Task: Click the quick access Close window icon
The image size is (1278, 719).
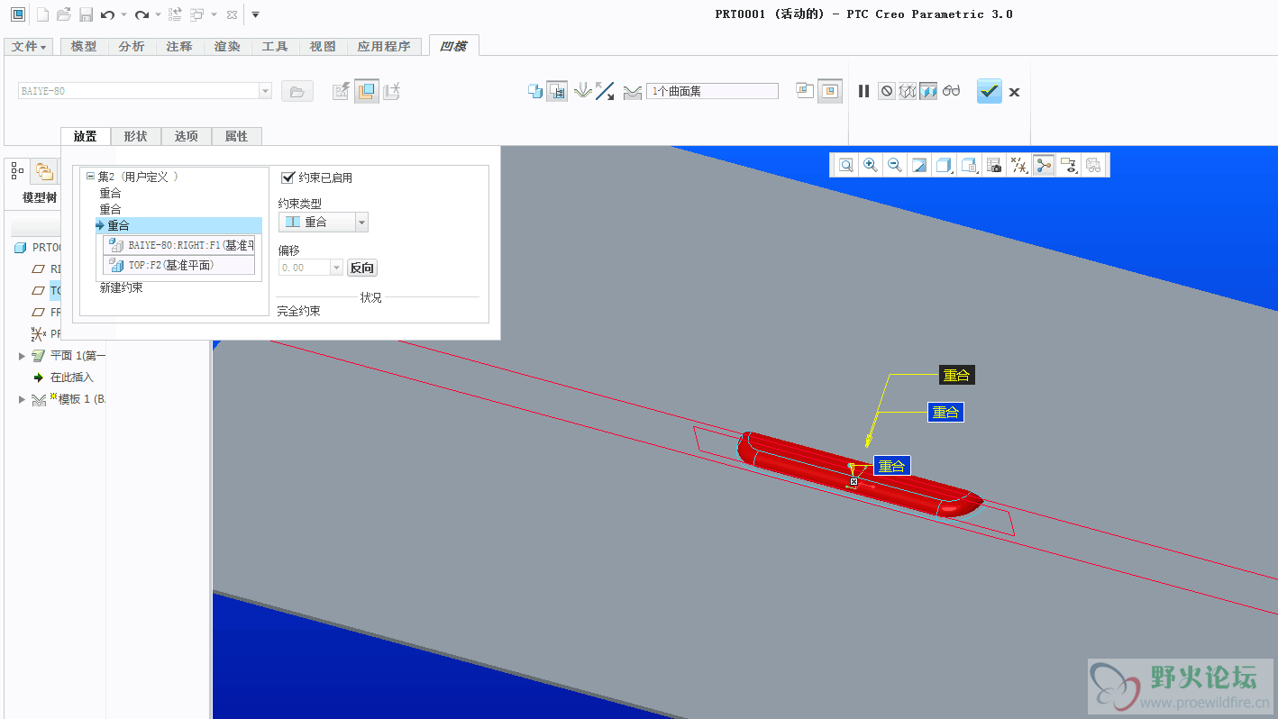Action: 232,14
